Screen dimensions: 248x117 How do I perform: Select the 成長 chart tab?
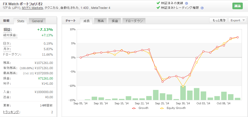pos(87,21)
